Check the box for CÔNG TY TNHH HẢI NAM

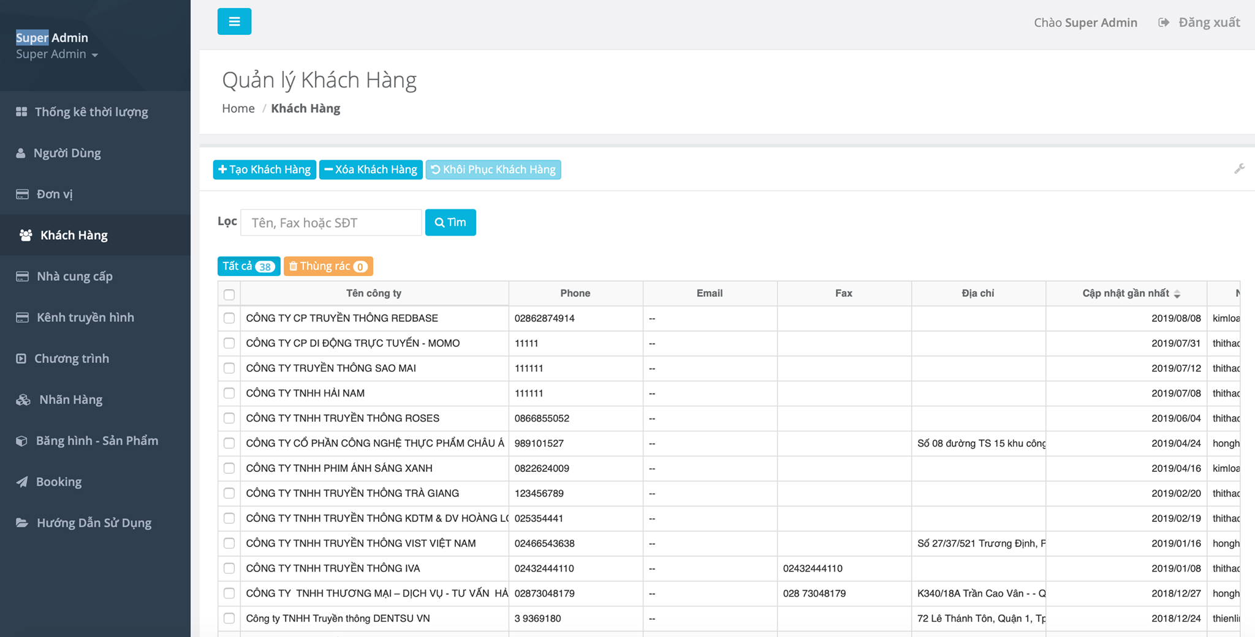229,393
